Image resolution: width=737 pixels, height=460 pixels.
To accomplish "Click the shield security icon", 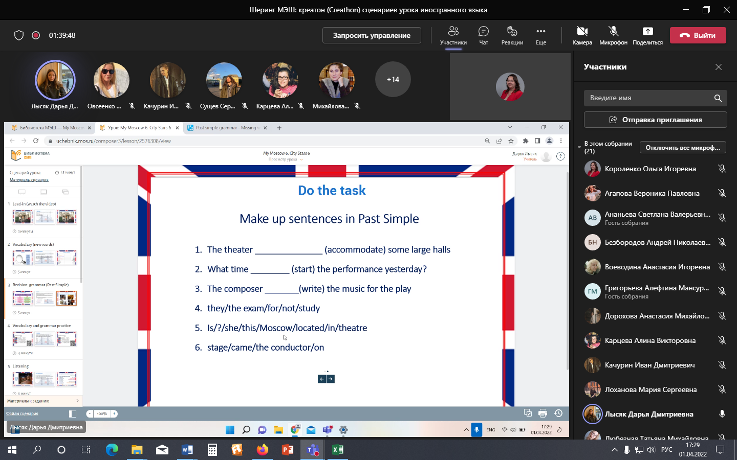I will tap(19, 35).
